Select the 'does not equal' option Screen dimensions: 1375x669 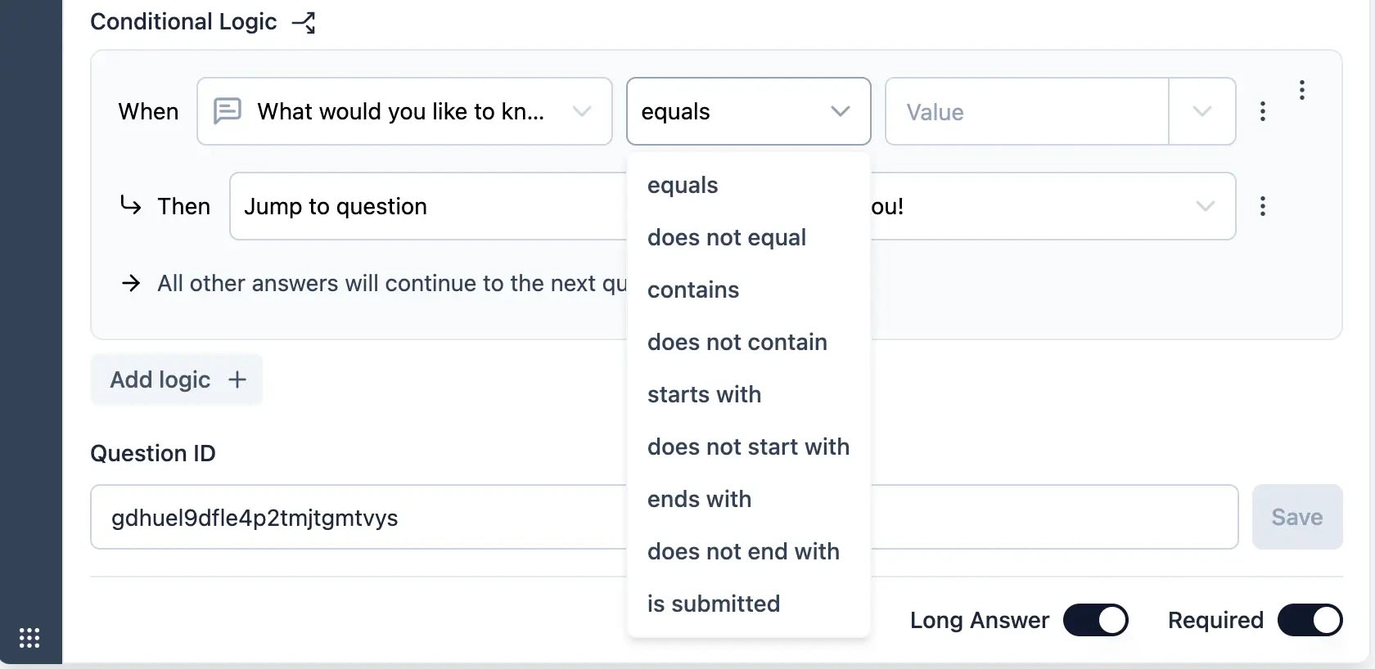727,237
